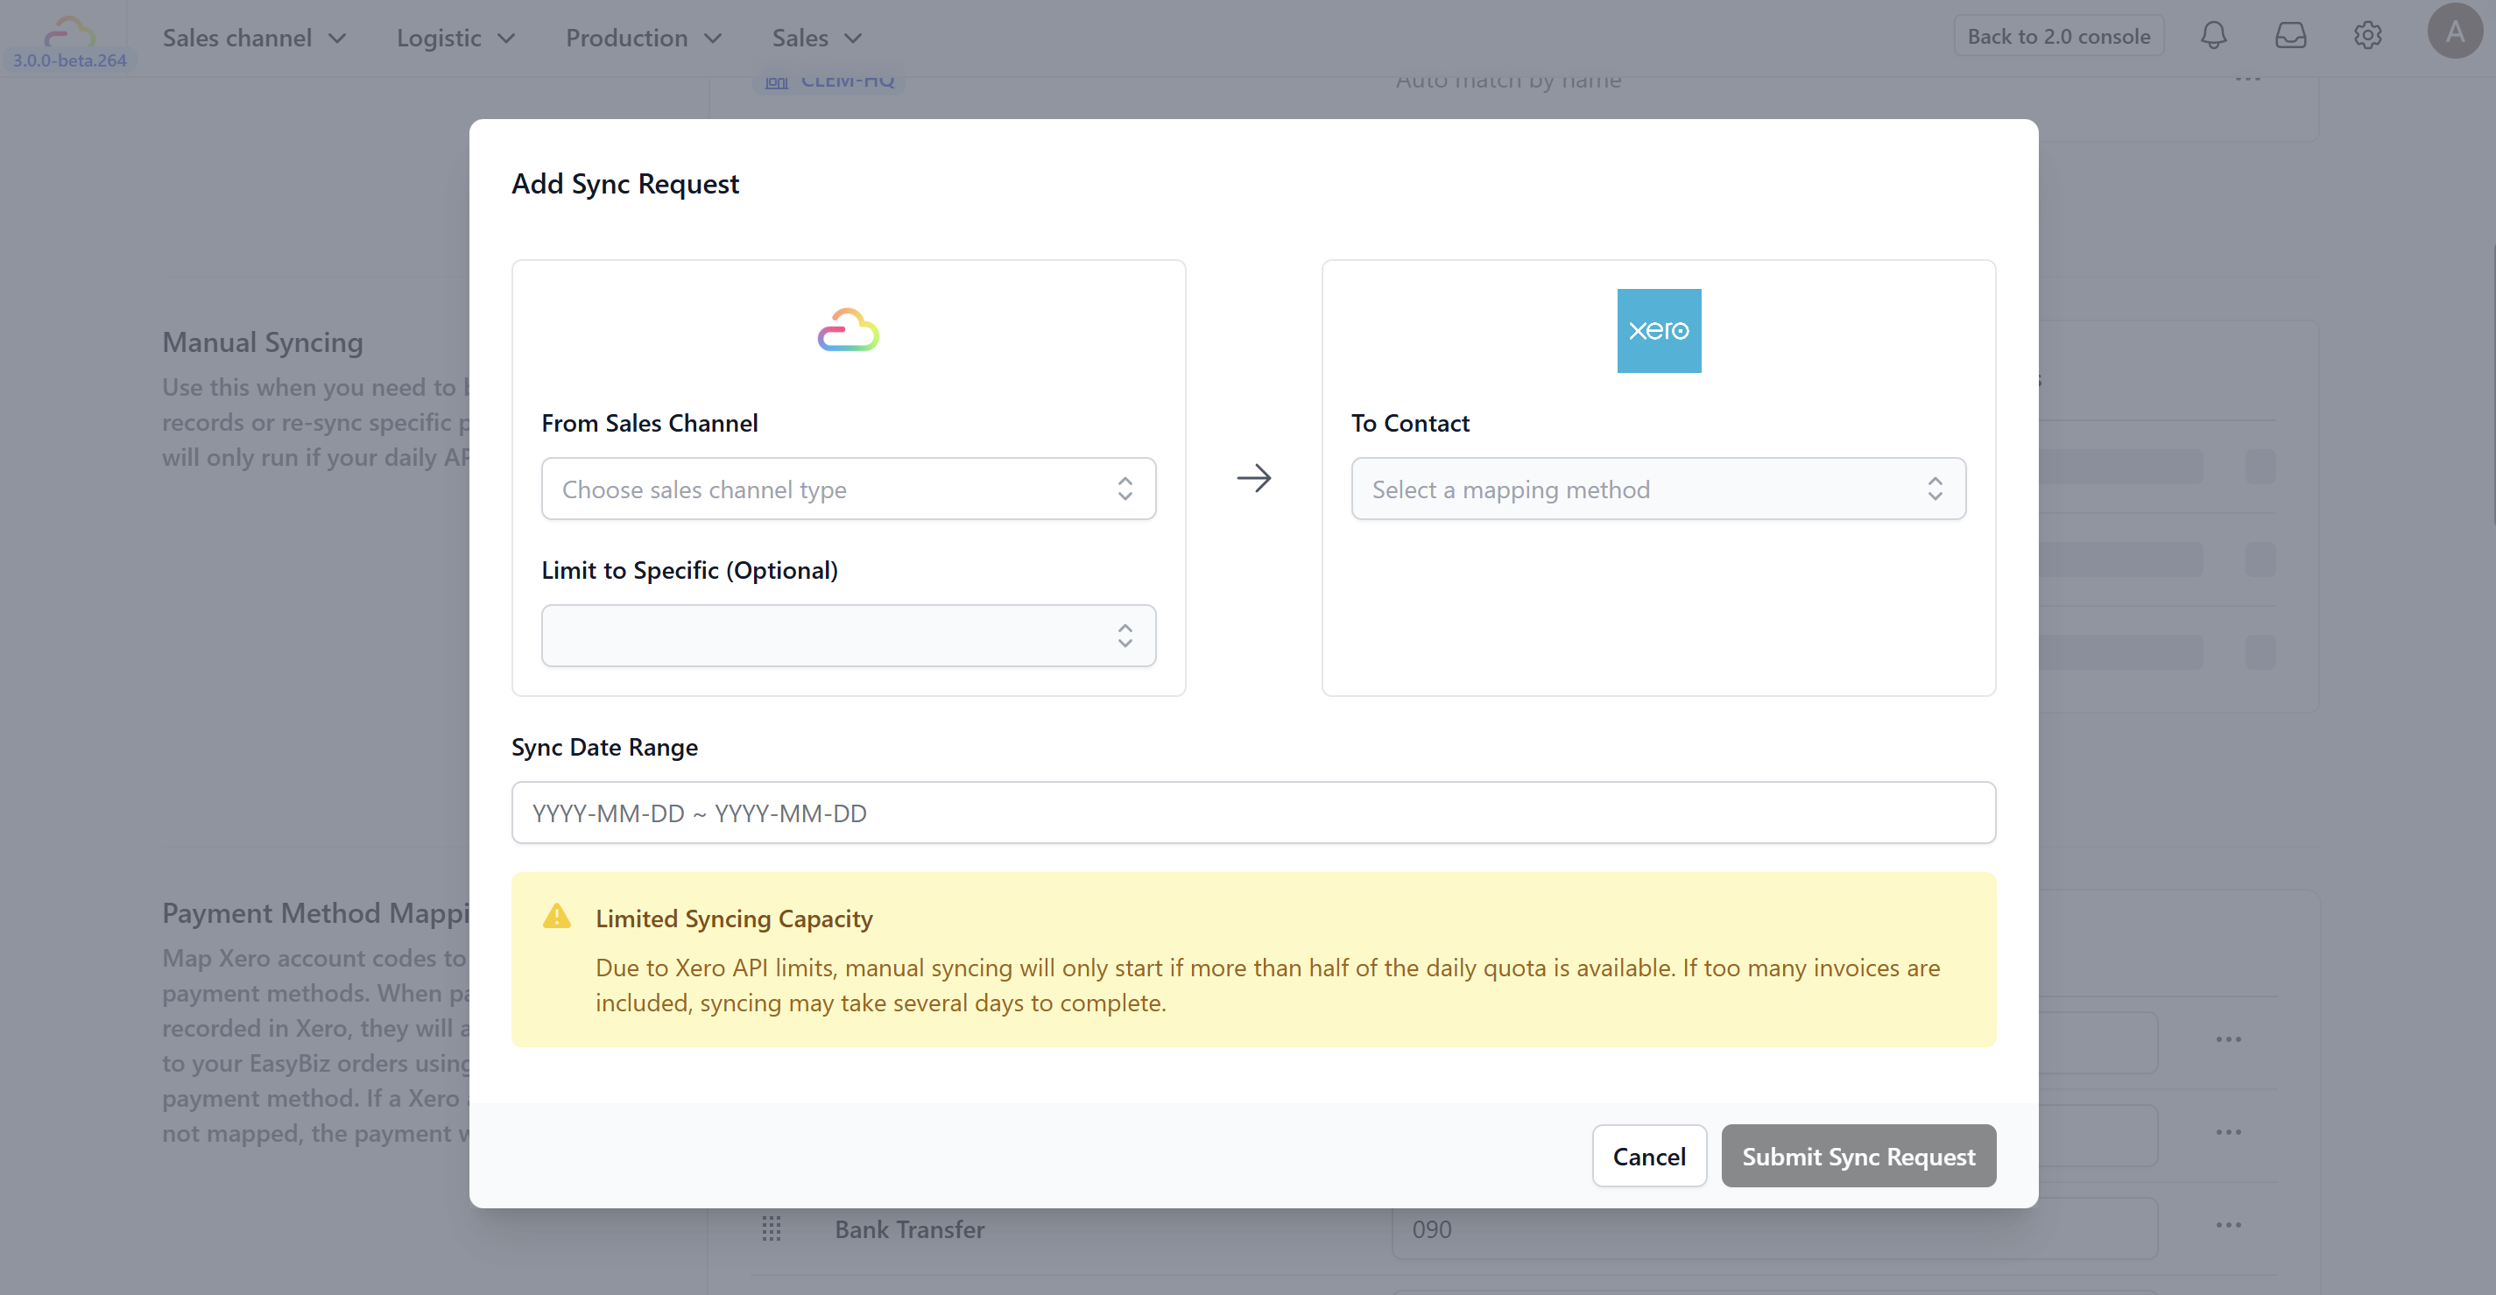The image size is (2496, 1295).
Task: Open the inbox tray icon
Action: point(2290,36)
